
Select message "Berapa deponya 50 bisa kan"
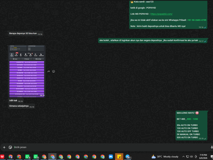point(23,33)
